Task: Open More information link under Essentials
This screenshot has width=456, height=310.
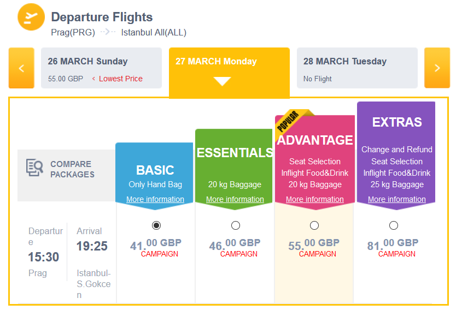Action: point(235,199)
